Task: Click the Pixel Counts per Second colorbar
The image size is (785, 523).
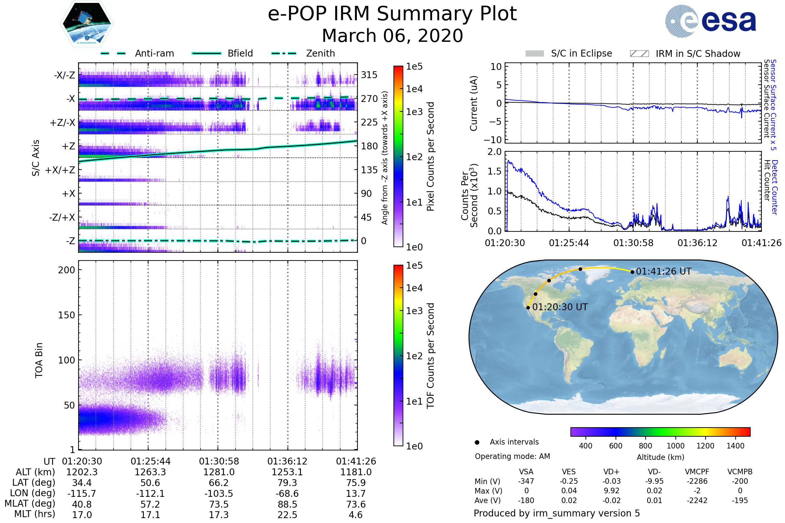Action: click(x=398, y=156)
